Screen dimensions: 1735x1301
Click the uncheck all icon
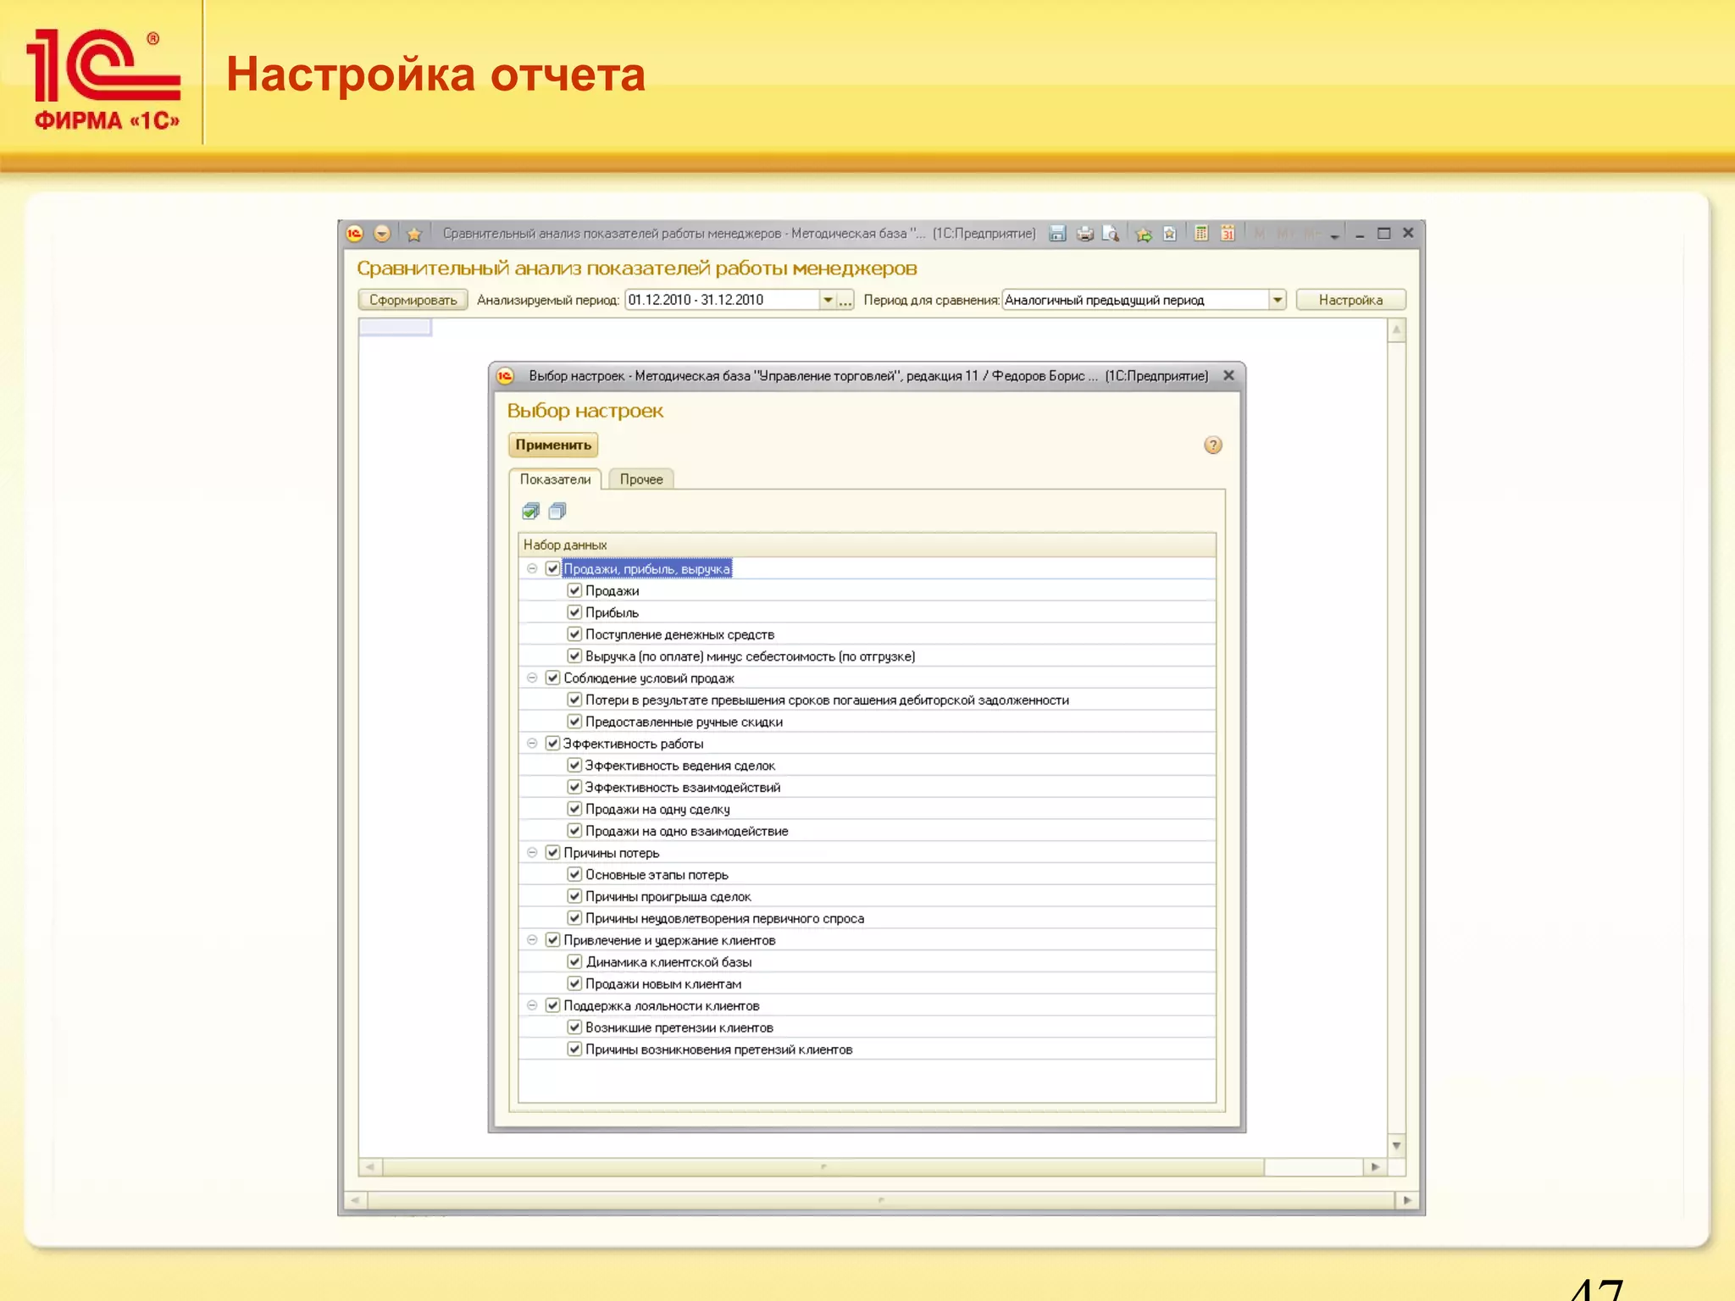pyautogui.click(x=557, y=511)
